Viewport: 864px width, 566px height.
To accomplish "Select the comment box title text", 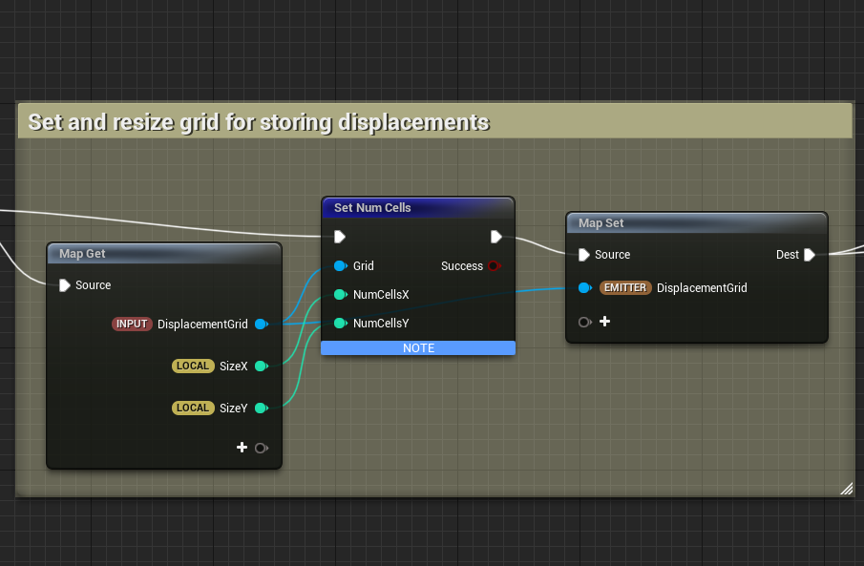I will (258, 122).
